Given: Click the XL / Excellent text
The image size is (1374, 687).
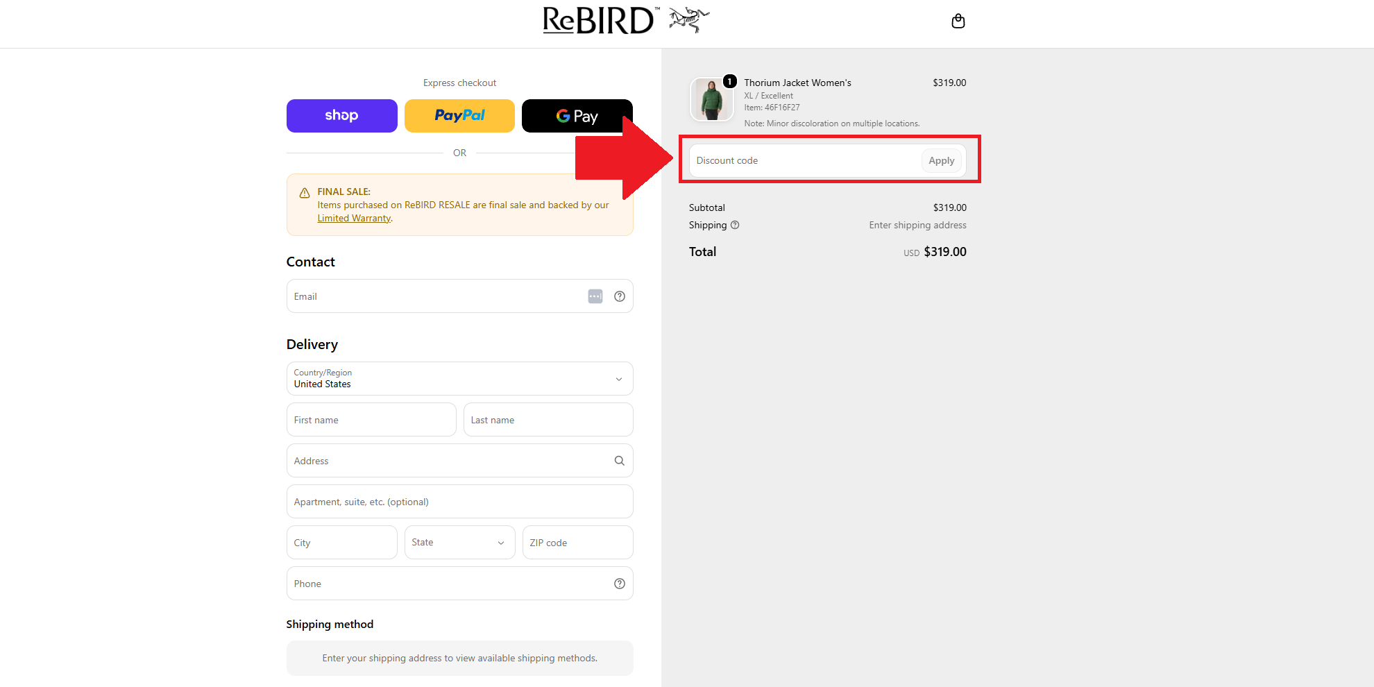Looking at the screenshot, I should 768,96.
